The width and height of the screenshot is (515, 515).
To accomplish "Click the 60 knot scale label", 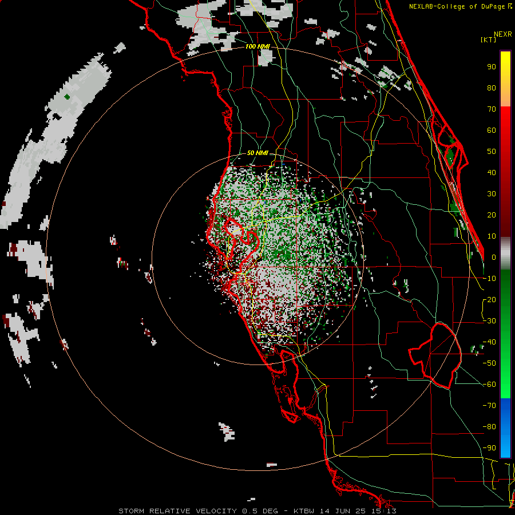I will (492, 130).
